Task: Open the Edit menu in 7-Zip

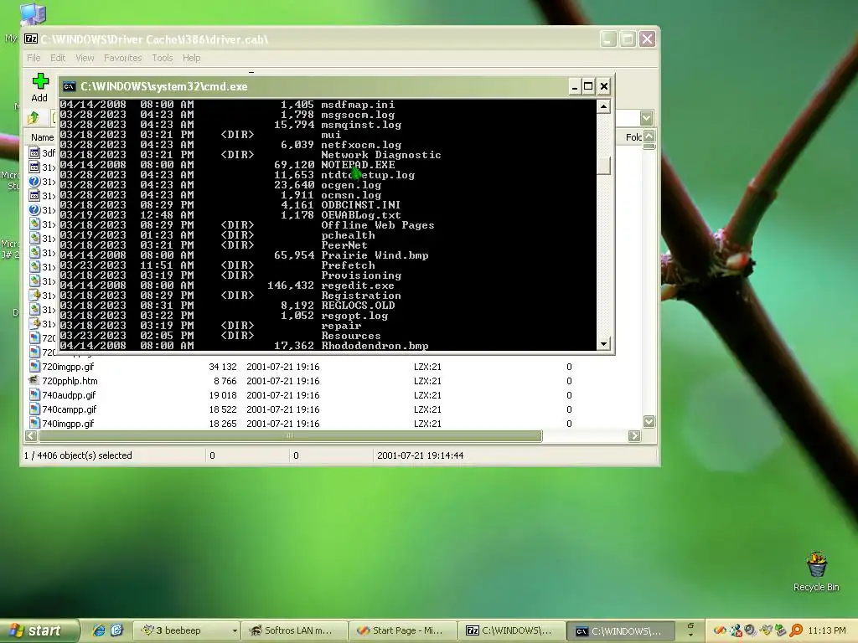Action: (x=58, y=58)
